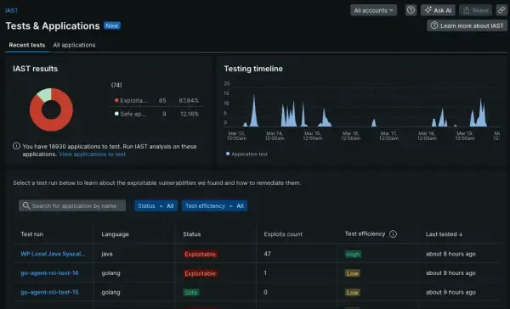The height and width of the screenshot is (309, 510).
Task: Toggle sorting on Last tested column
Action: [444, 234]
